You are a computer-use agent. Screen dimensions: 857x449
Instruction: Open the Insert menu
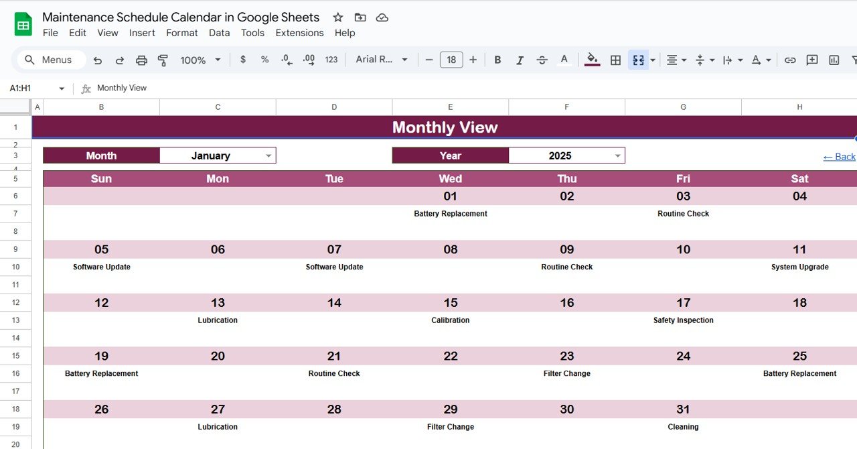(142, 33)
